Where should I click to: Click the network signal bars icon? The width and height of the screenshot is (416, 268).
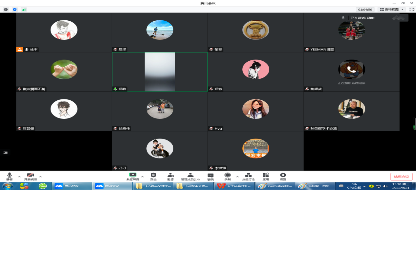tap(23, 10)
